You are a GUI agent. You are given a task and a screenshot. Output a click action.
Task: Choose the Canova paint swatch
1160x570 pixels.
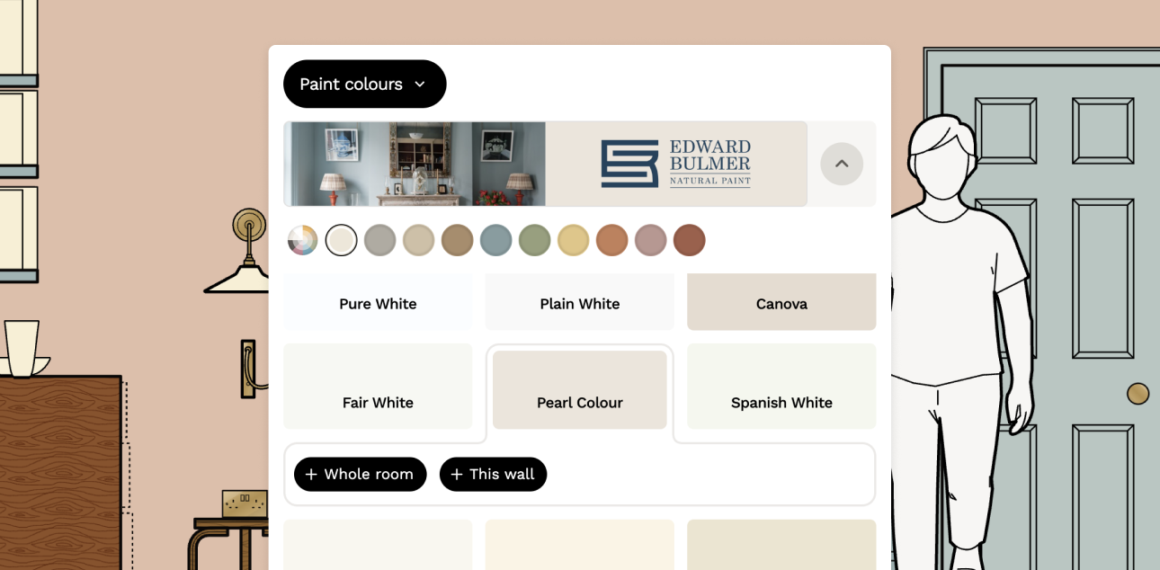[x=781, y=302]
